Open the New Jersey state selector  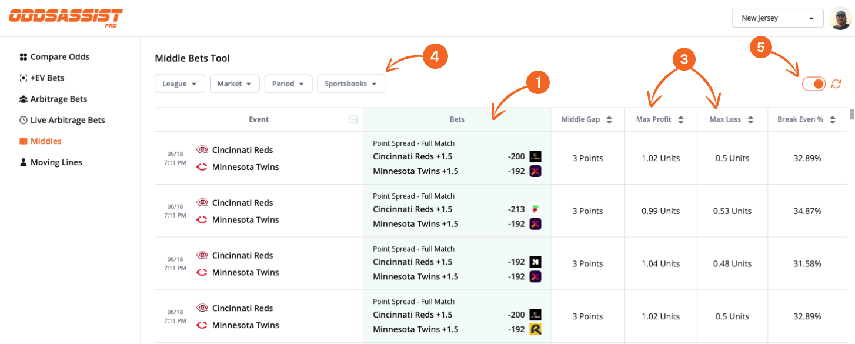pos(777,18)
